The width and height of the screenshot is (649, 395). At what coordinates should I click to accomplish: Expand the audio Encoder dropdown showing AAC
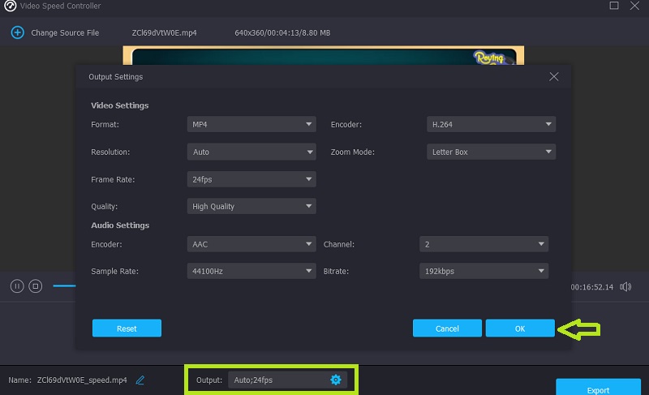pyautogui.click(x=251, y=243)
